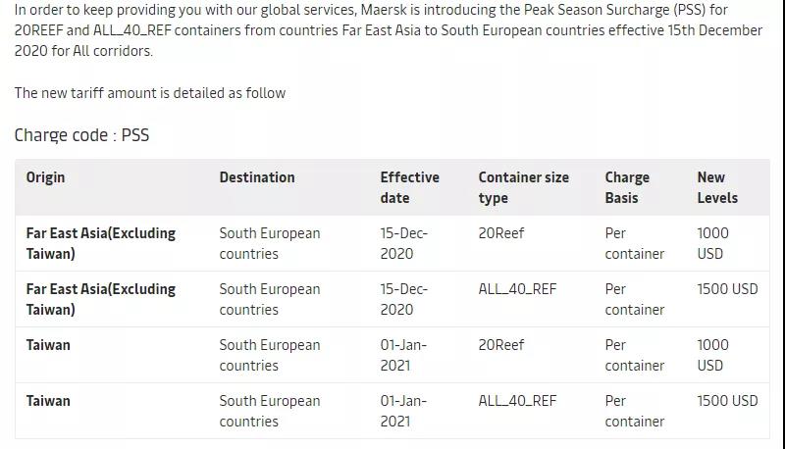
Task: Select 1500 USD in Far East ALL_40_REF row
Action: pyautogui.click(x=727, y=289)
